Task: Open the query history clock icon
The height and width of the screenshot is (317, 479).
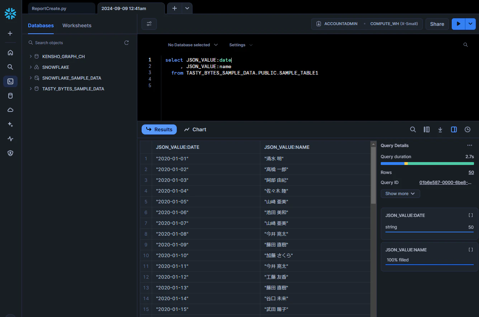Action: (468, 129)
